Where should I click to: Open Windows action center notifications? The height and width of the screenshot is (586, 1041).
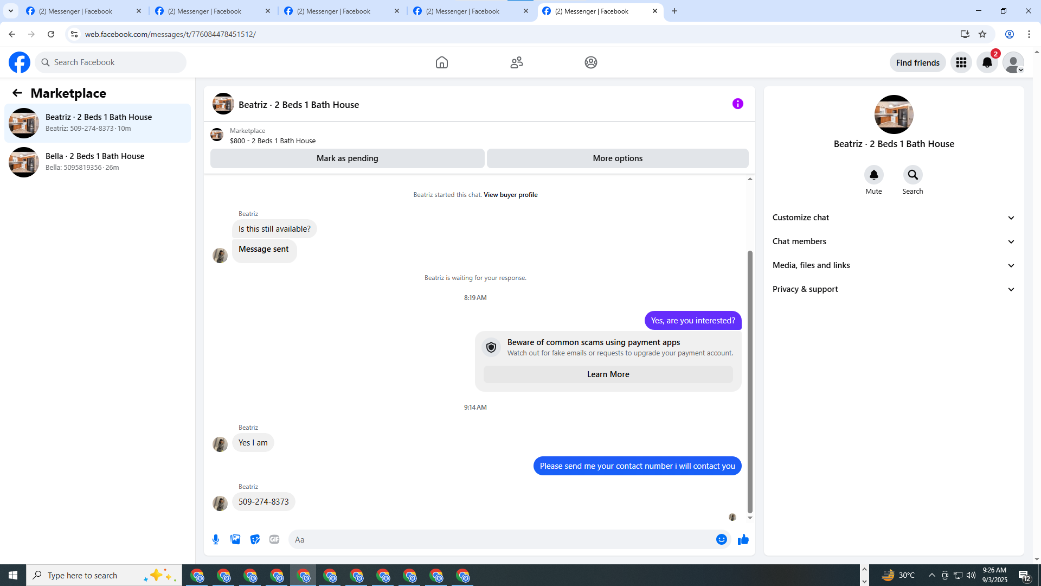(x=1024, y=575)
